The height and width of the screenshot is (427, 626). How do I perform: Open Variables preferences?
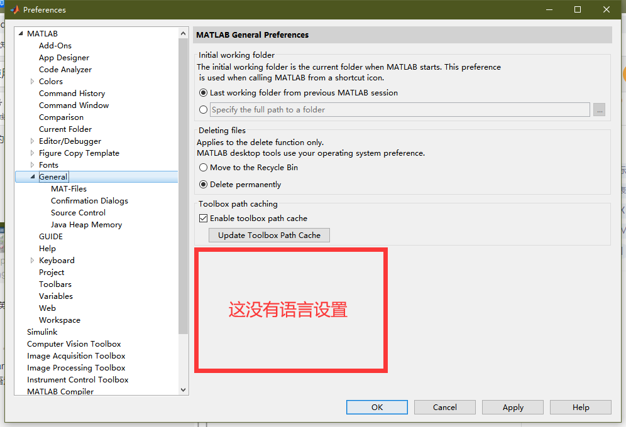point(56,296)
